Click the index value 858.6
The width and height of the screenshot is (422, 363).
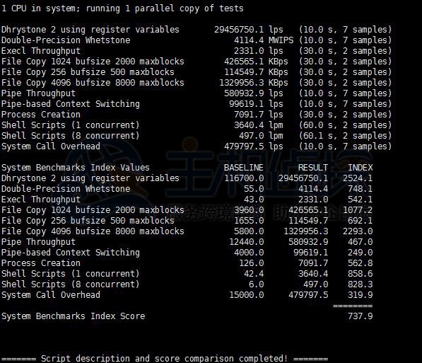tap(361, 274)
